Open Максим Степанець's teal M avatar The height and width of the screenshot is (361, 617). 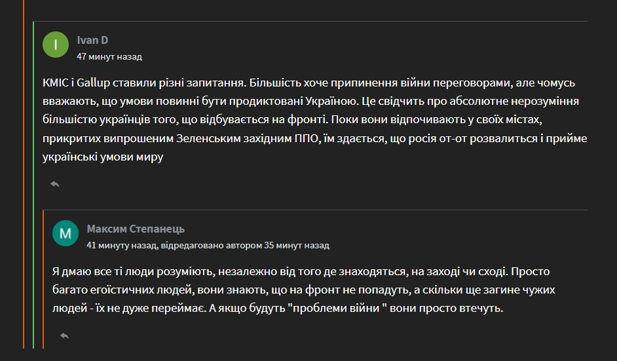click(65, 233)
